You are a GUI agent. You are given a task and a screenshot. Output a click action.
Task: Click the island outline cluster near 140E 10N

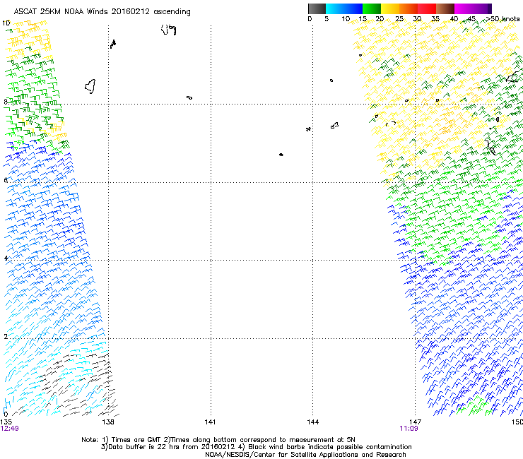(168, 30)
